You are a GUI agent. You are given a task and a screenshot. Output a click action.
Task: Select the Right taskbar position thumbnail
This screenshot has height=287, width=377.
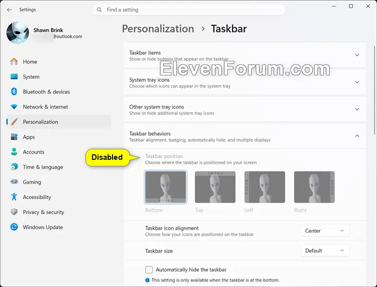[x=314, y=187]
